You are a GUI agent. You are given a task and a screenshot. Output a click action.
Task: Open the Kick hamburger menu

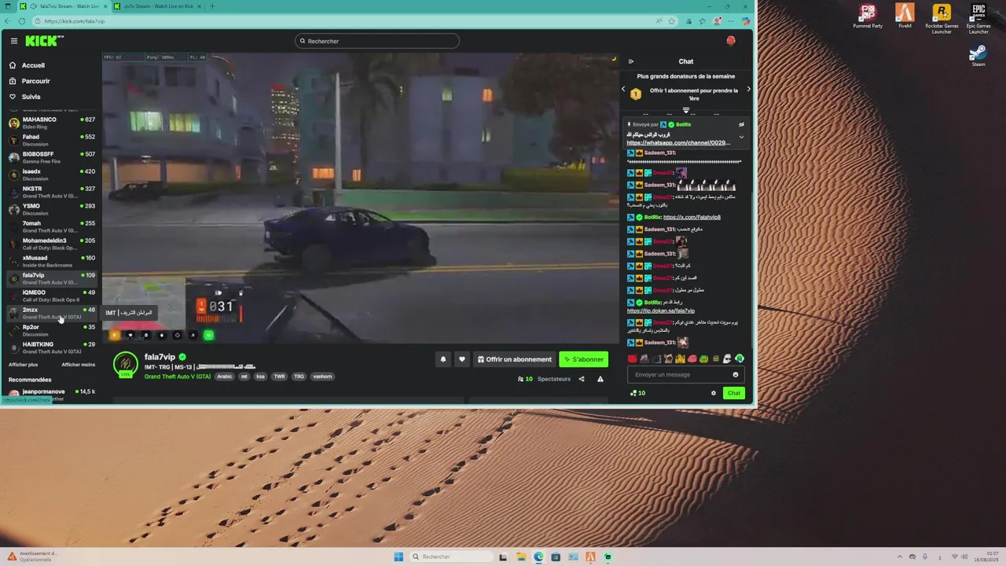click(13, 41)
